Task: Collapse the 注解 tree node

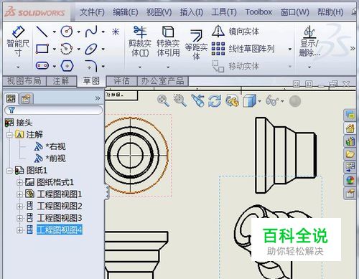Action: [9, 135]
